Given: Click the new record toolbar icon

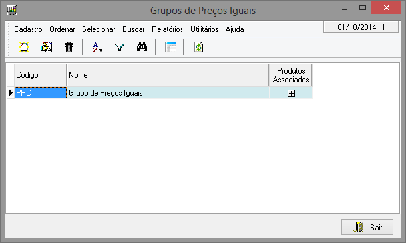Looking at the screenshot, I should tap(24, 47).
